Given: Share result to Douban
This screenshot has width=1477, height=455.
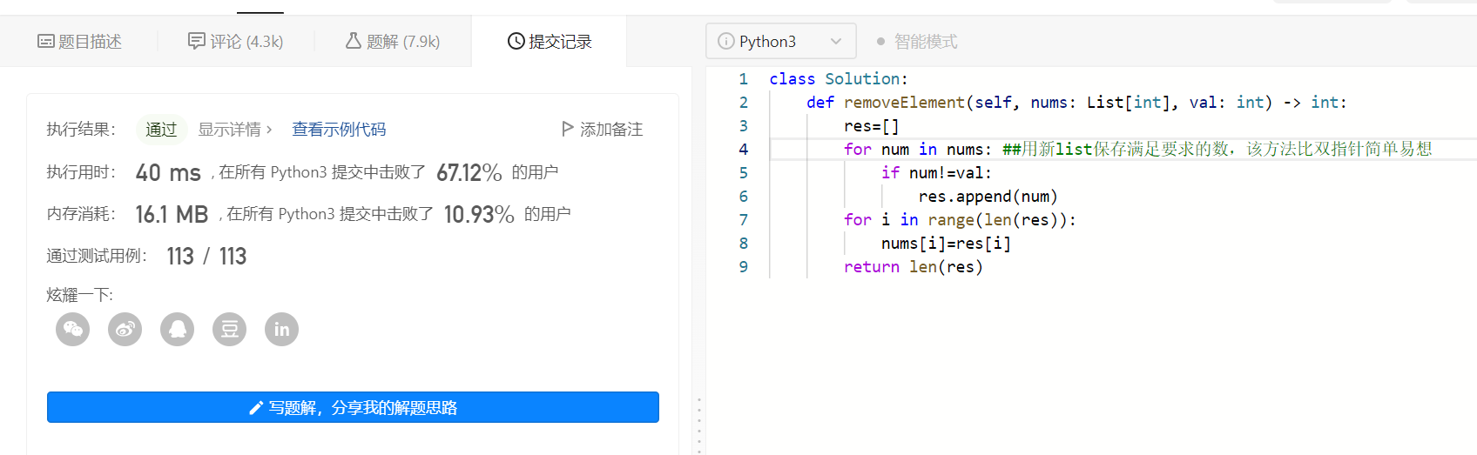Looking at the screenshot, I should pos(230,329).
